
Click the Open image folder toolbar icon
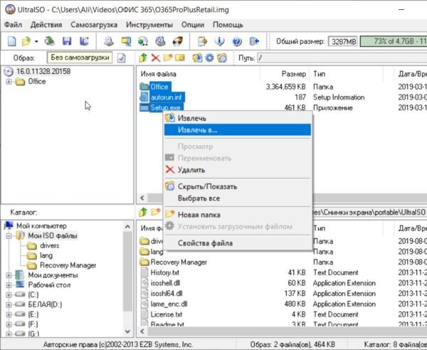click(26, 41)
